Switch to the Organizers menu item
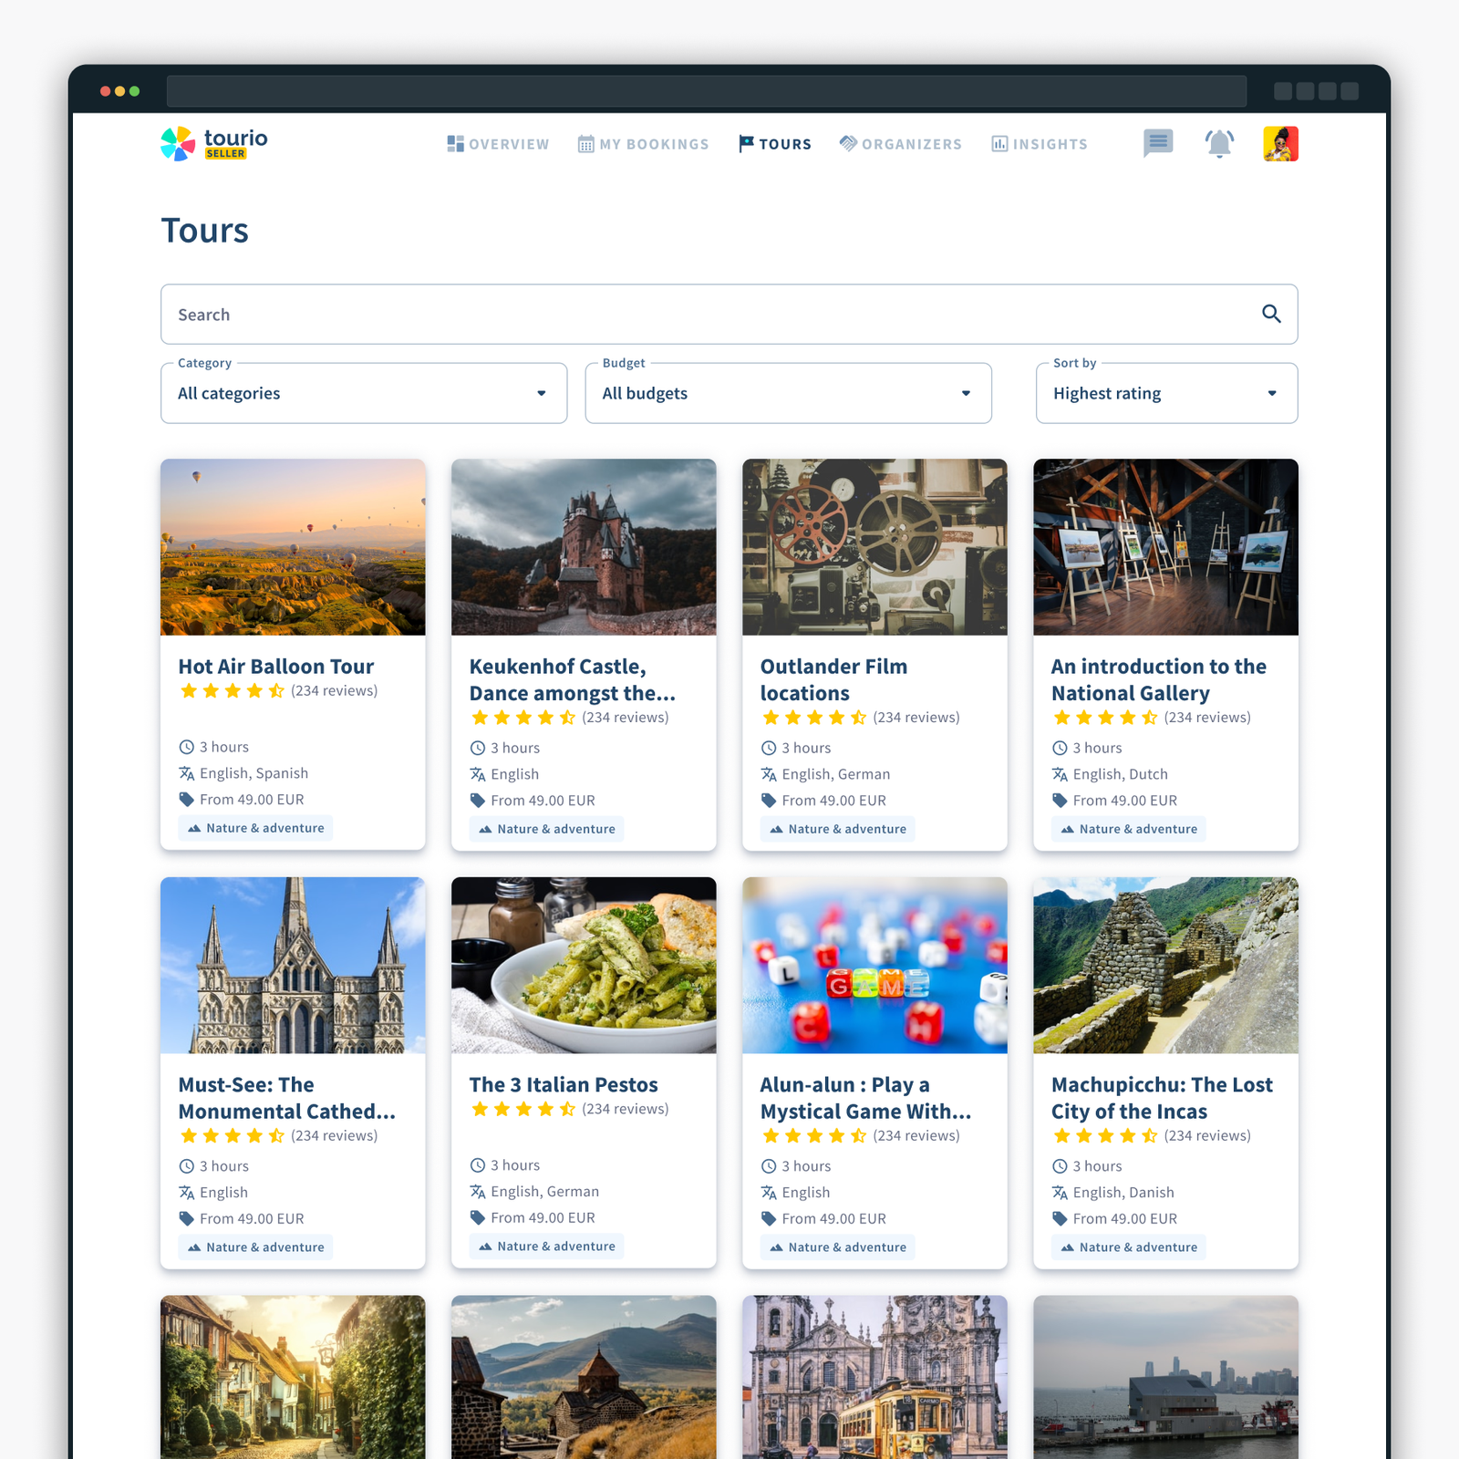Screen dimensions: 1459x1459 901,144
